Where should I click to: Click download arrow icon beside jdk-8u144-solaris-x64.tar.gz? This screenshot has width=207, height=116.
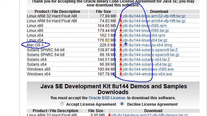(x=121, y=64)
